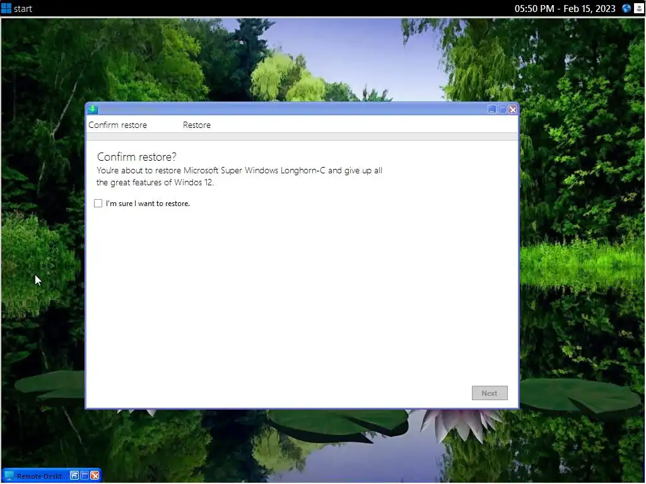The height and width of the screenshot is (484, 646).
Task: Select the Restore step tab
Action: point(197,125)
